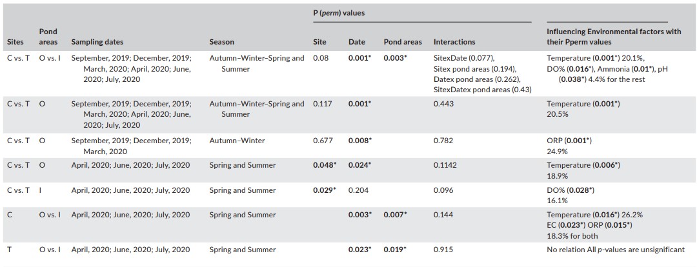
Task: Select the Site value 0.08 cell
Action: pyautogui.click(x=319, y=58)
